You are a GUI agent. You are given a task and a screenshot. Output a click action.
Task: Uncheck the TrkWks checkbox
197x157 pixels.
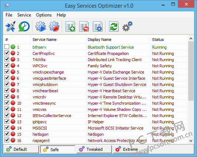pos(7,59)
